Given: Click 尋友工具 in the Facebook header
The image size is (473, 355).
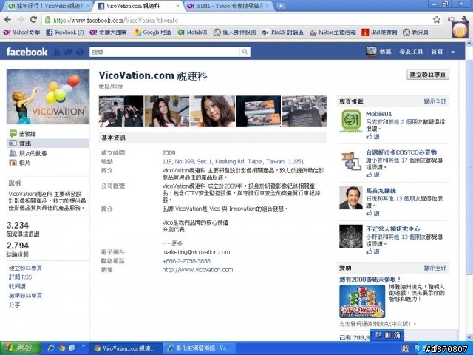Looking at the screenshot, I should 411,52.
